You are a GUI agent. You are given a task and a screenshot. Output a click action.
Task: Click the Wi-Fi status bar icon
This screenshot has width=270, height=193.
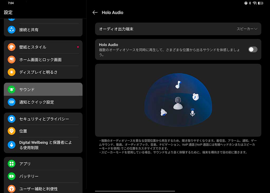click(x=254, y=3)
